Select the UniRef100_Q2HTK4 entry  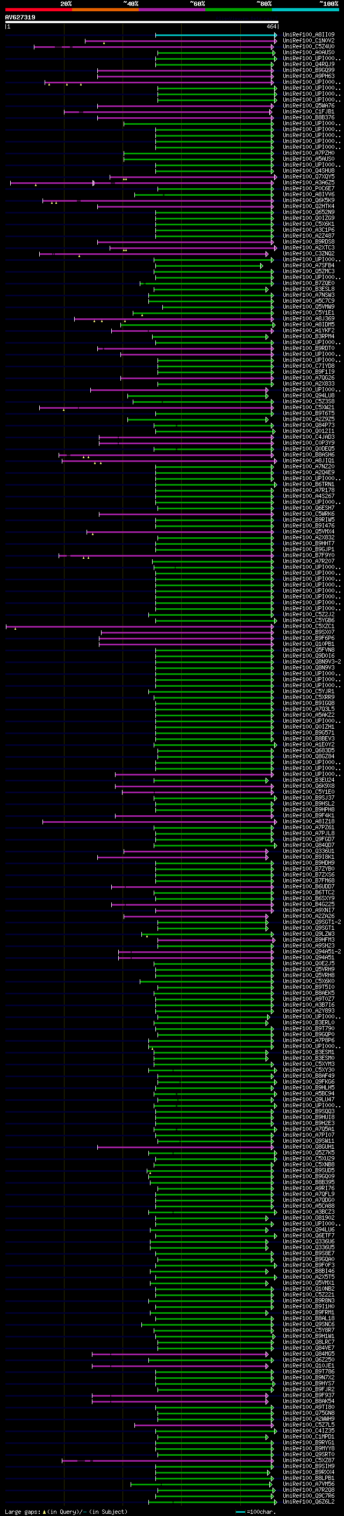click(308, 207)
